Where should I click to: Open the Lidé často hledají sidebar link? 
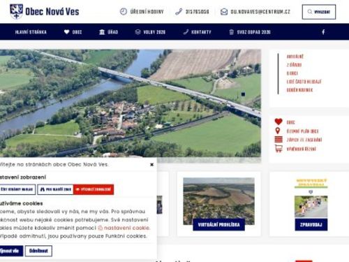pyautogui.click(x=304, y=82)
